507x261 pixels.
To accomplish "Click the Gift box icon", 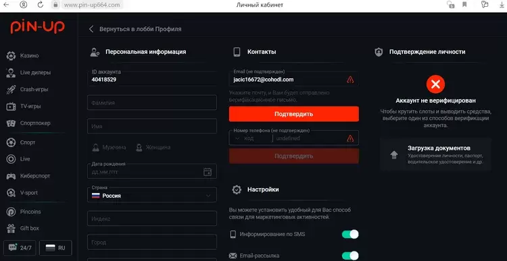I will [11, 229].
